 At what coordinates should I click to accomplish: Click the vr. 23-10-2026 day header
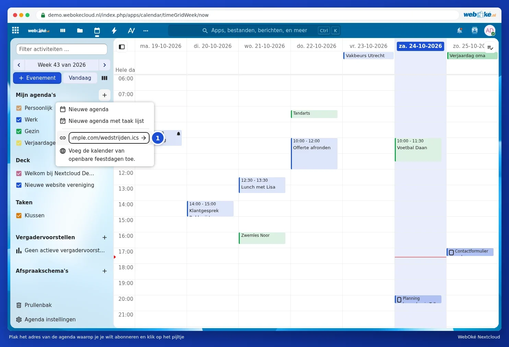click(368, 46)
